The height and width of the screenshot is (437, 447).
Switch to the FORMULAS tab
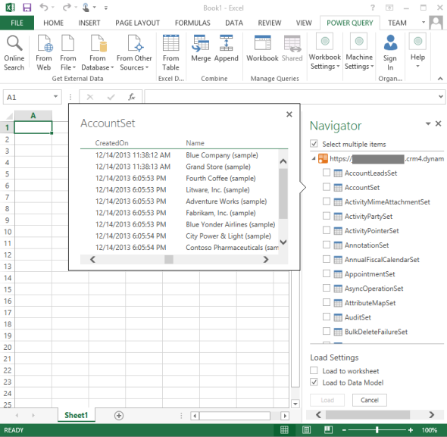tap(192, 23)
